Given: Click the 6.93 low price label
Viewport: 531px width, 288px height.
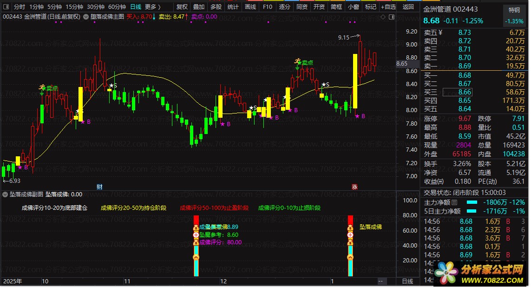Looking at the screenshot, I should [14, 181].
